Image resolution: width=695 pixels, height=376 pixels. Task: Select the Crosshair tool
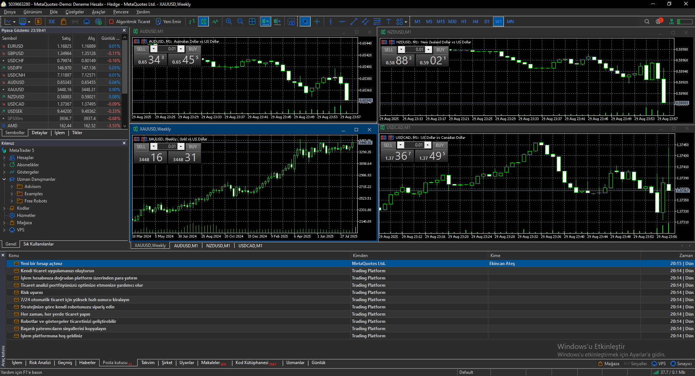(317, 22)
